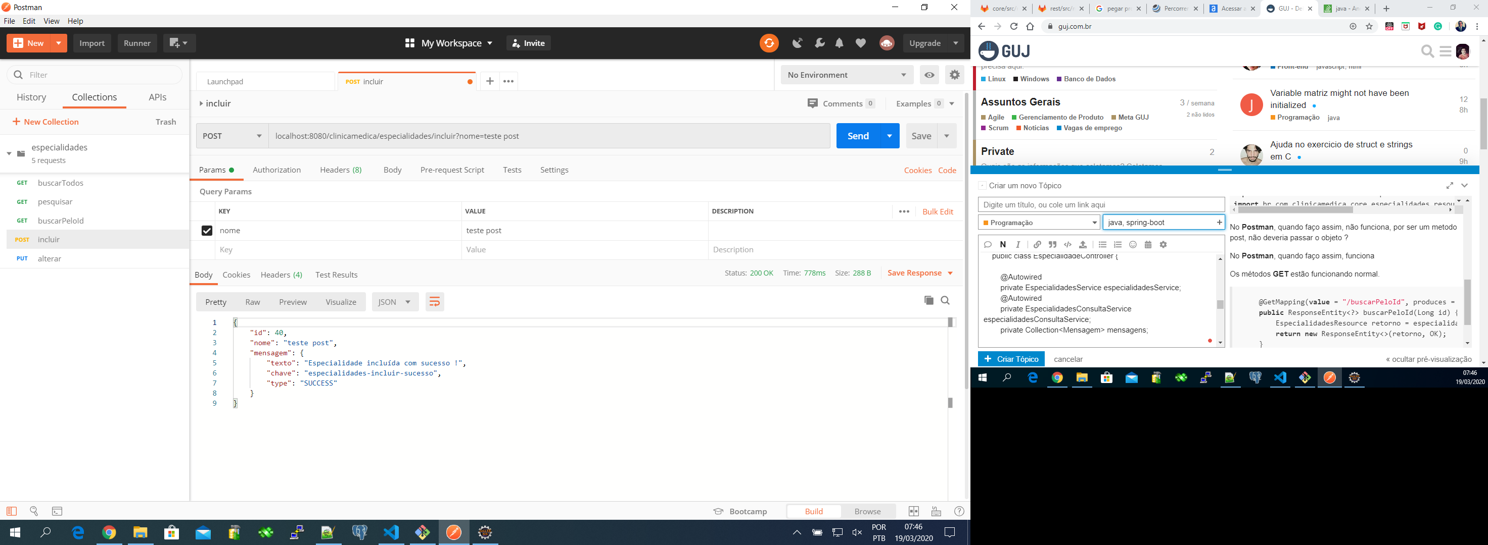Select the alterar PUT request

(x=98, y=258)
